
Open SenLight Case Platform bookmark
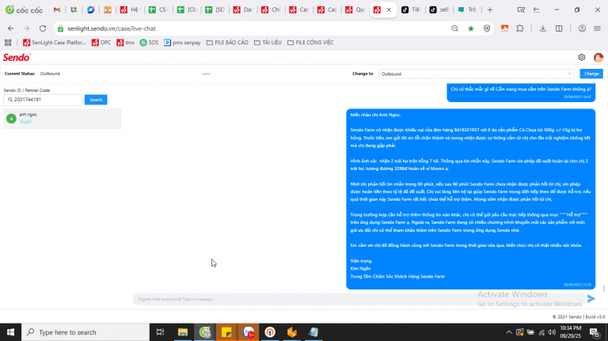click(x=55, y=43)
